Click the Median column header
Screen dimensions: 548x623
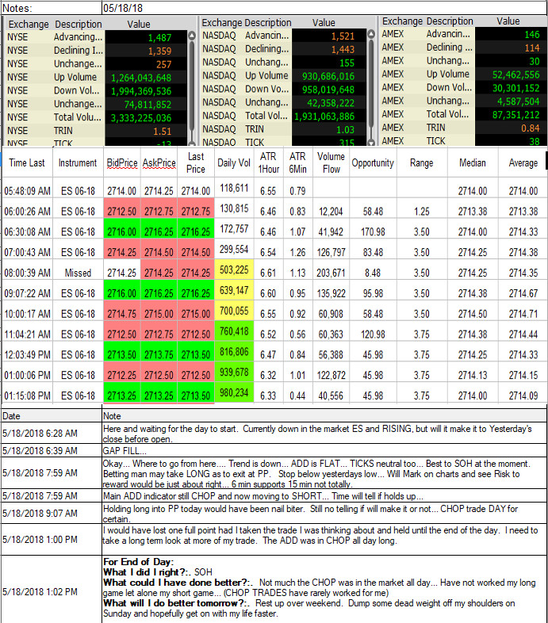pos(473,163)
